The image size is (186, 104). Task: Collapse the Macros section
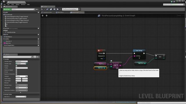[3, 35]
